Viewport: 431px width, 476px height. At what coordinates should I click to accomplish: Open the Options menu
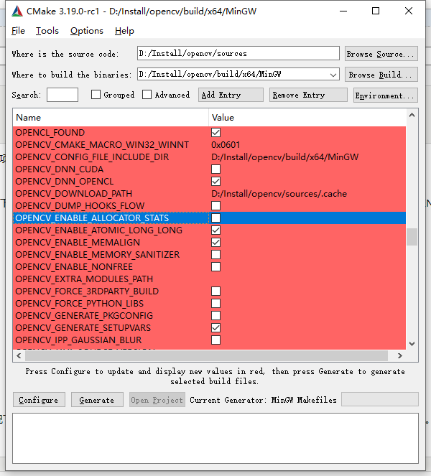pos(87,31)
